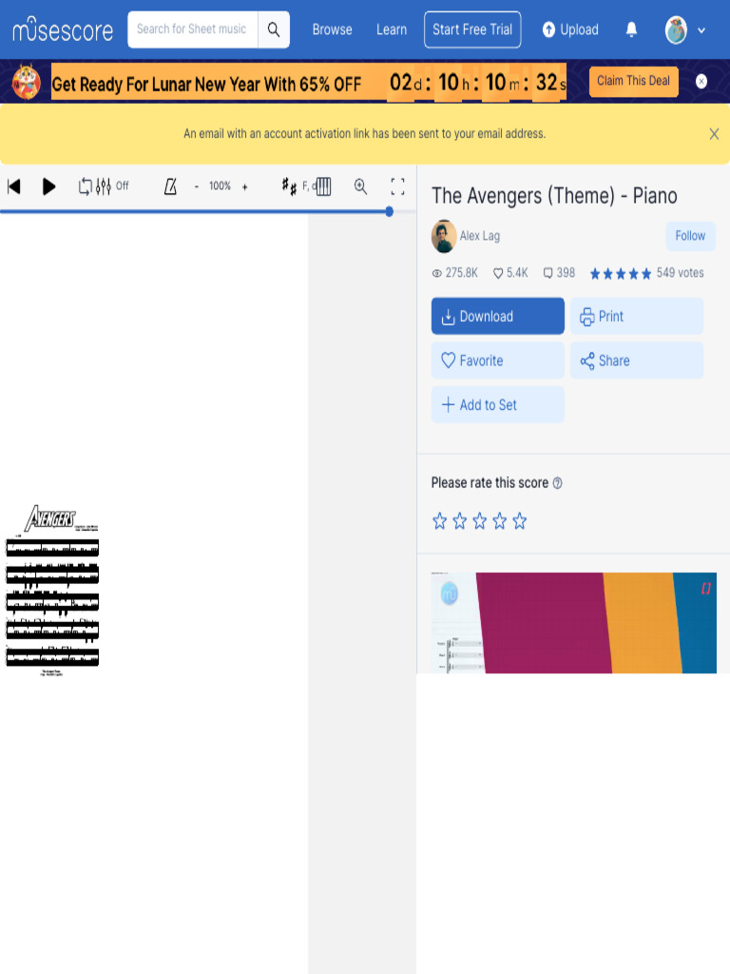Screen dimensions: 730x974
Task: Focus the Search for Sheet music field
Action: pyautogui.click(x=192, y=29)
